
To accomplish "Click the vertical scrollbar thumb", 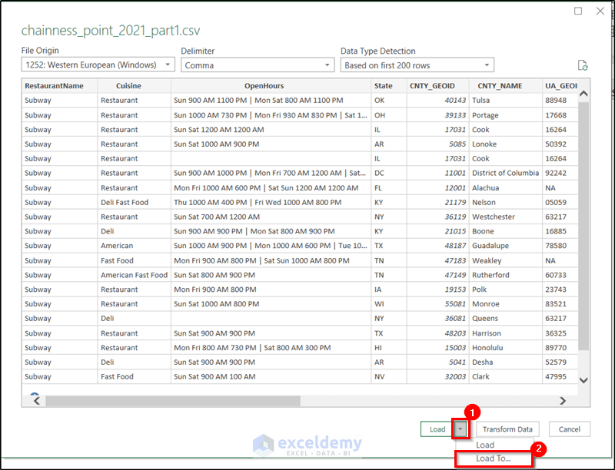I will coord(583,226).
